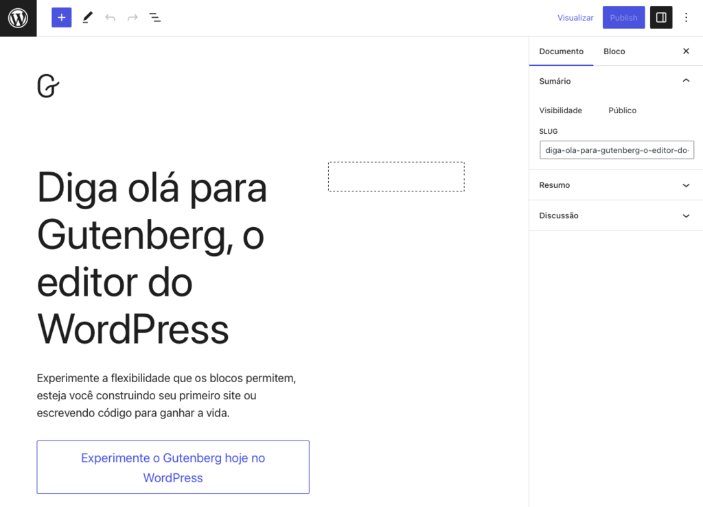Open the Document Overview list view
703x507 pixels.
point(155,17)
